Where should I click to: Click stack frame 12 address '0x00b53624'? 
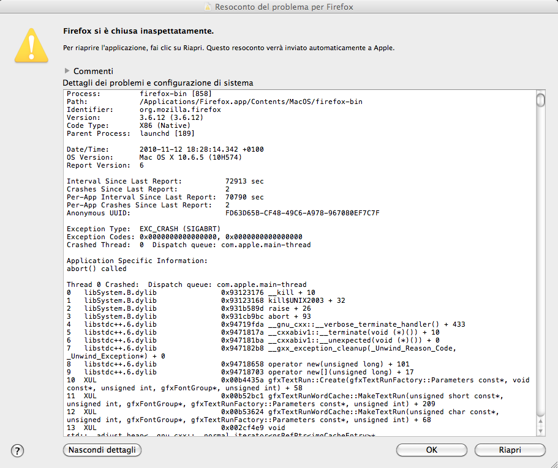point(243,412)
